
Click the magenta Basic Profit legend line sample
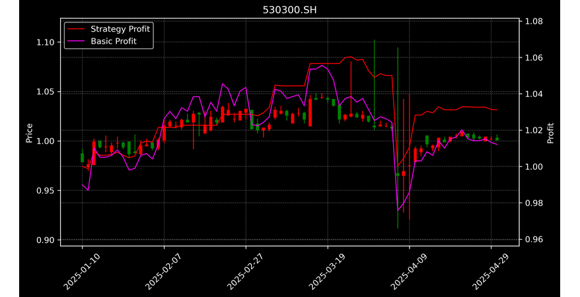[77, 42]
